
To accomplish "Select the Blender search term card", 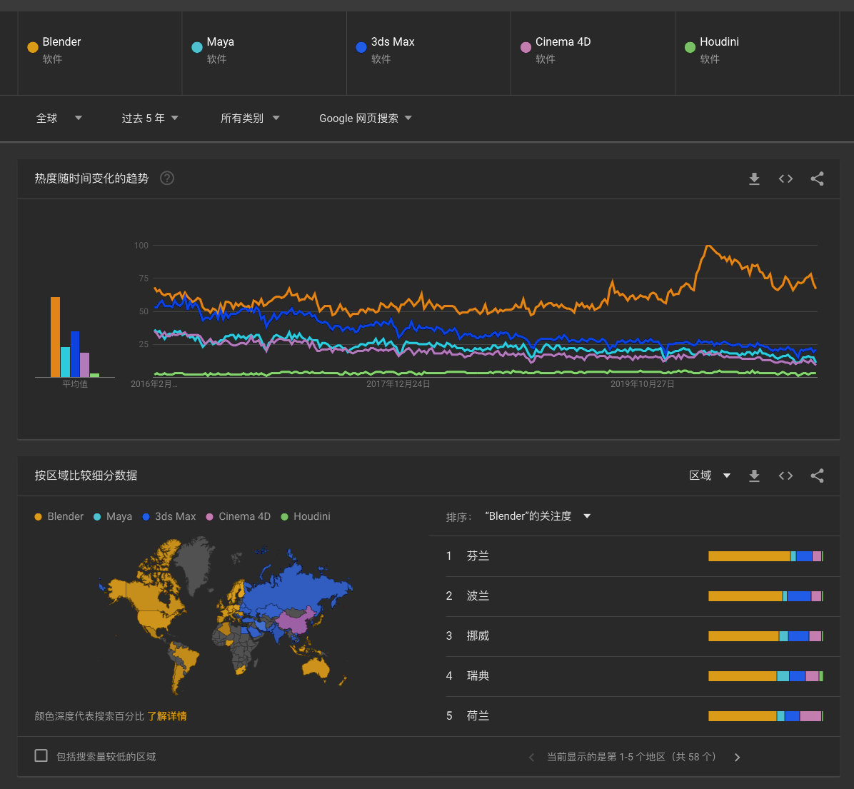I will pyautogui.click(x=100, y=54).
